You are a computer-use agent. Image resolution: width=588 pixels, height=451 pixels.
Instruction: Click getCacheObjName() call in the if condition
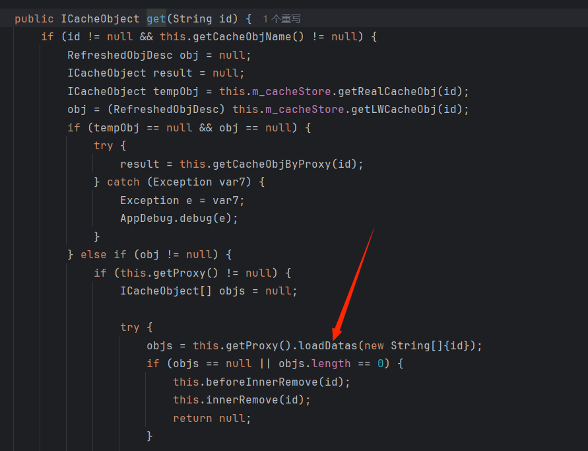click(248, 37)
